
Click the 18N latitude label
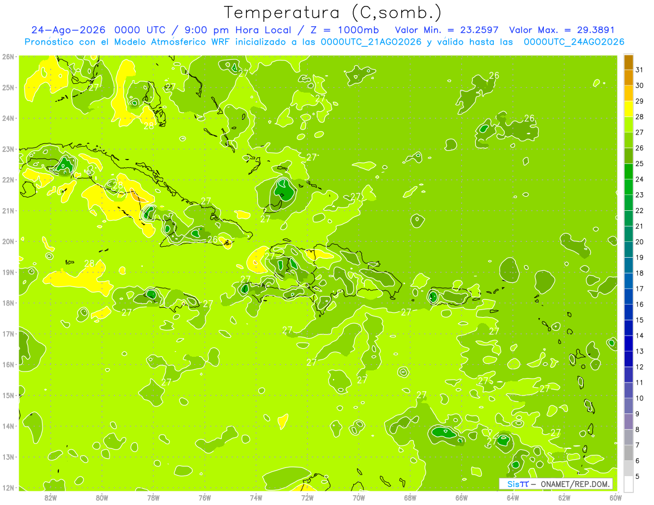[x=8, y=303]
